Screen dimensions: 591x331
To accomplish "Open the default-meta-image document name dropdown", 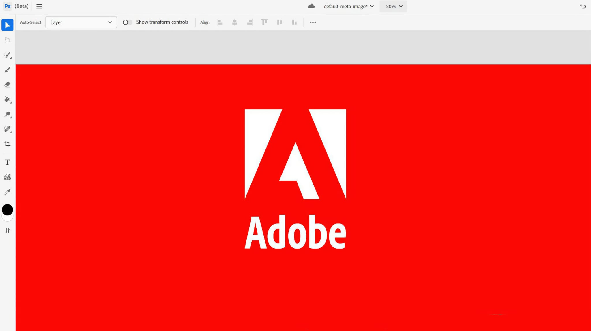I will [x=349, y=6].
